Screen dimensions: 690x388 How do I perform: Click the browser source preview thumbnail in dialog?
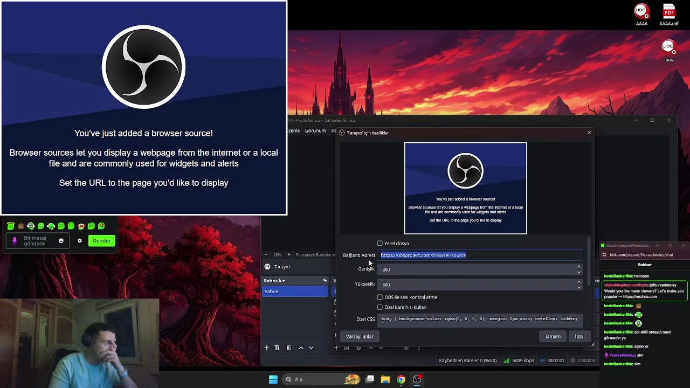[465, 188]
